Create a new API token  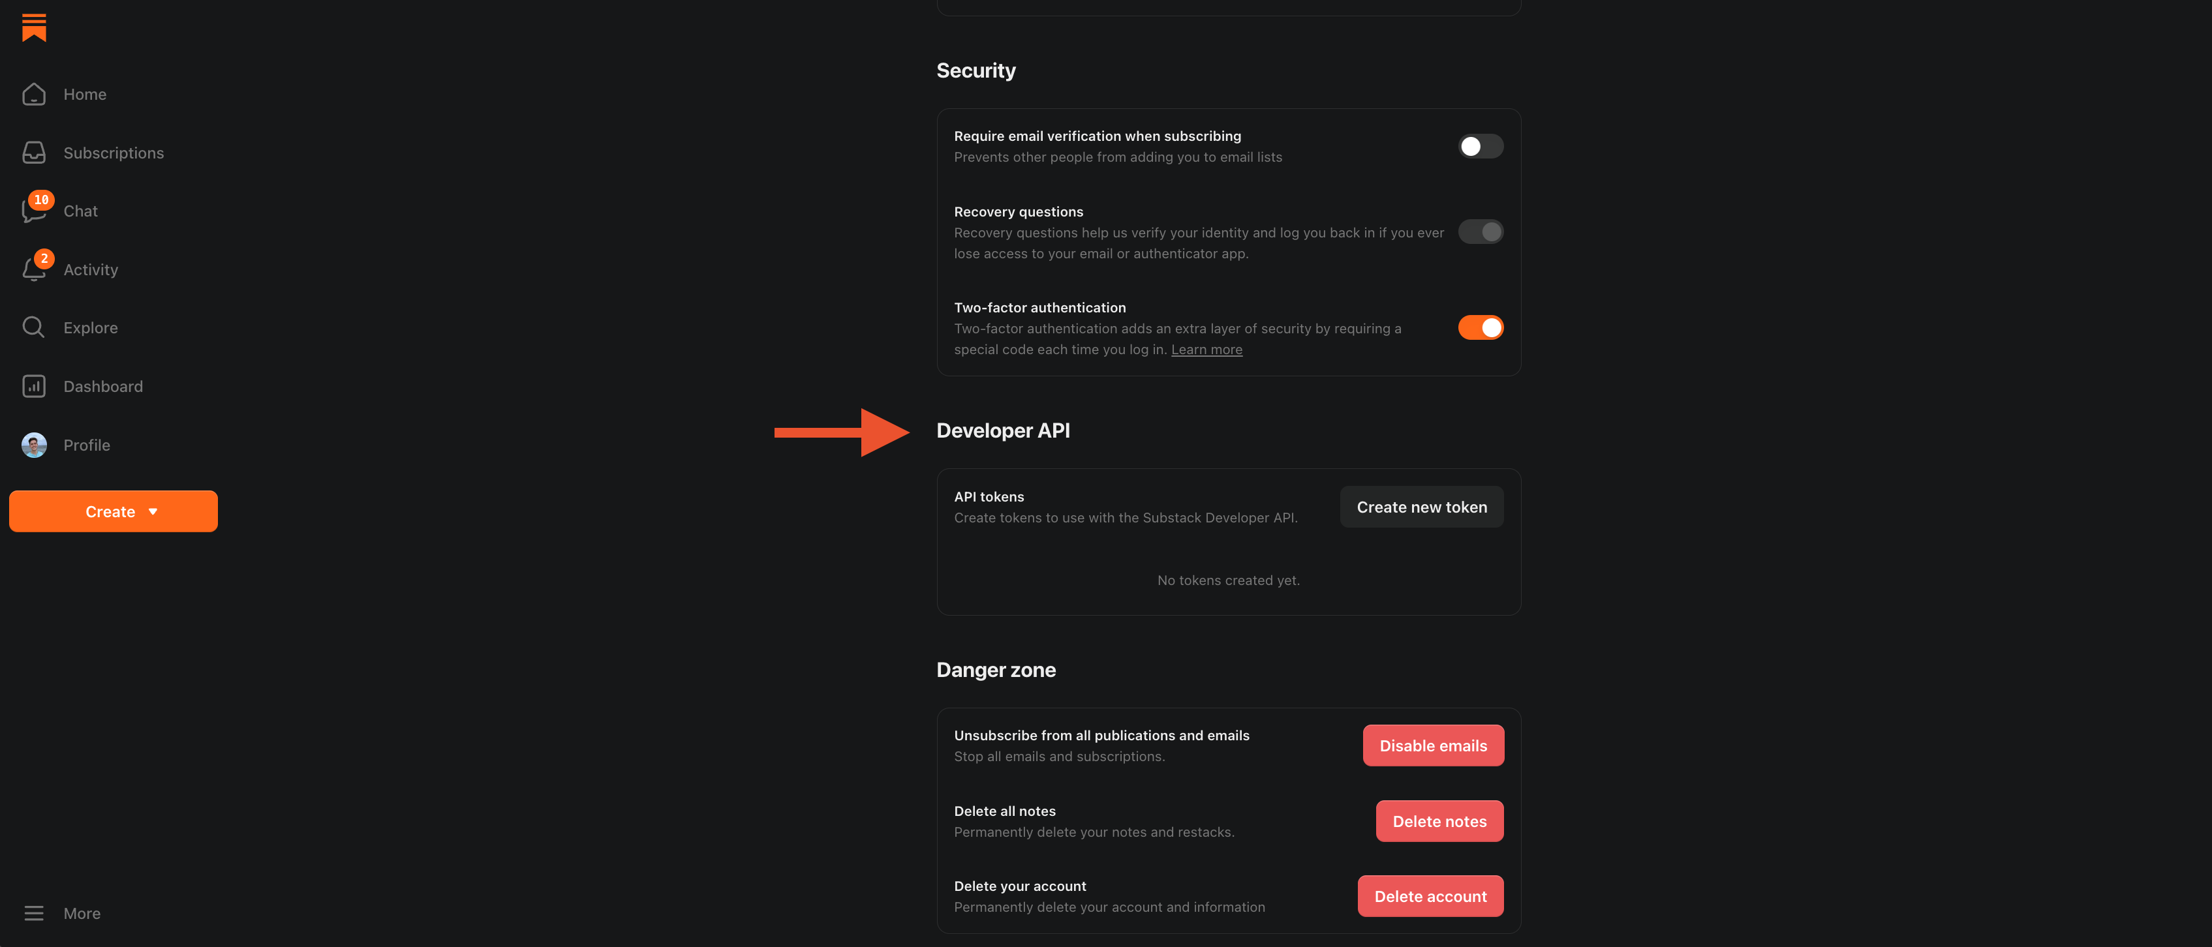(x=1421, y=507)
